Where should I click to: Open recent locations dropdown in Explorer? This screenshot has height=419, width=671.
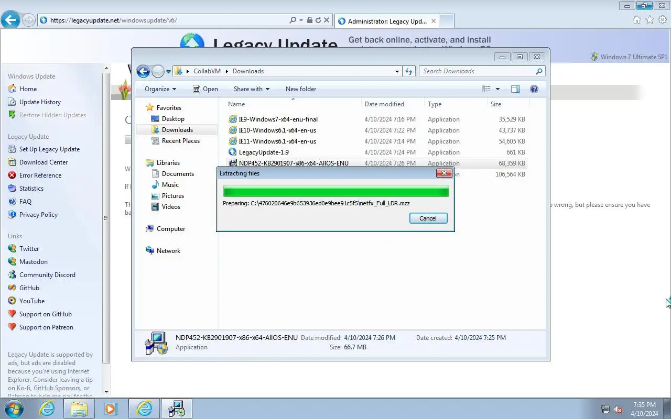pos(169,72)
